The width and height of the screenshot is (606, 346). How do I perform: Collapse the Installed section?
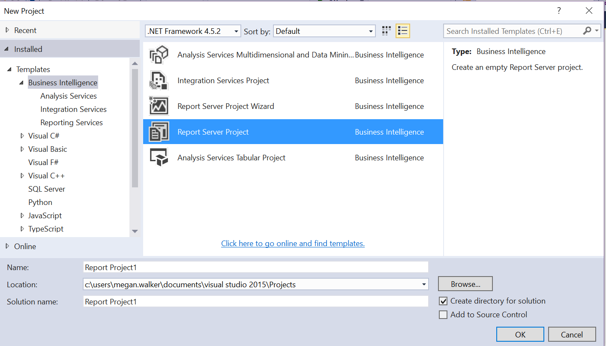point(7,49)
